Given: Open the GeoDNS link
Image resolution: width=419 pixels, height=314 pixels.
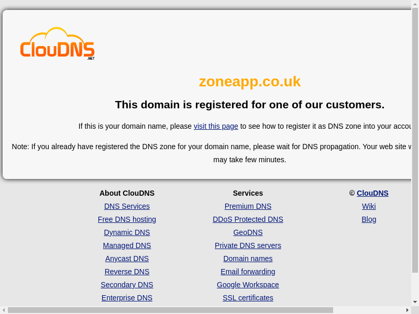Looking at the screenshot, I should (248, 232).
